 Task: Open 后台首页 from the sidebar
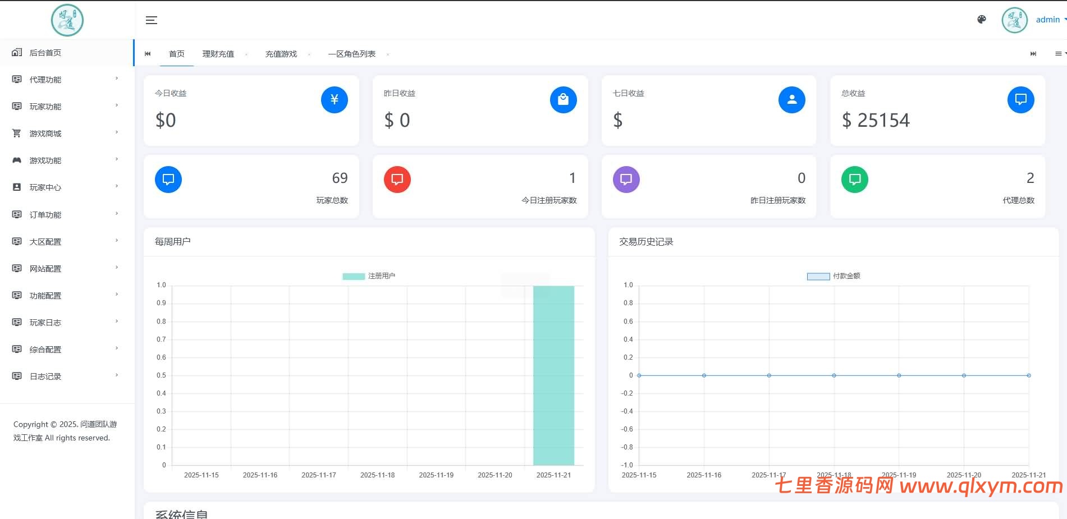coord(46,52)
